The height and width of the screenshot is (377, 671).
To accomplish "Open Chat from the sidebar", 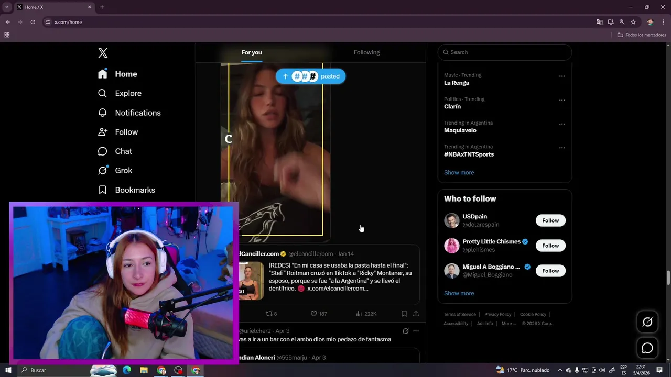I will pyautogui.click(x=115, y=151).
